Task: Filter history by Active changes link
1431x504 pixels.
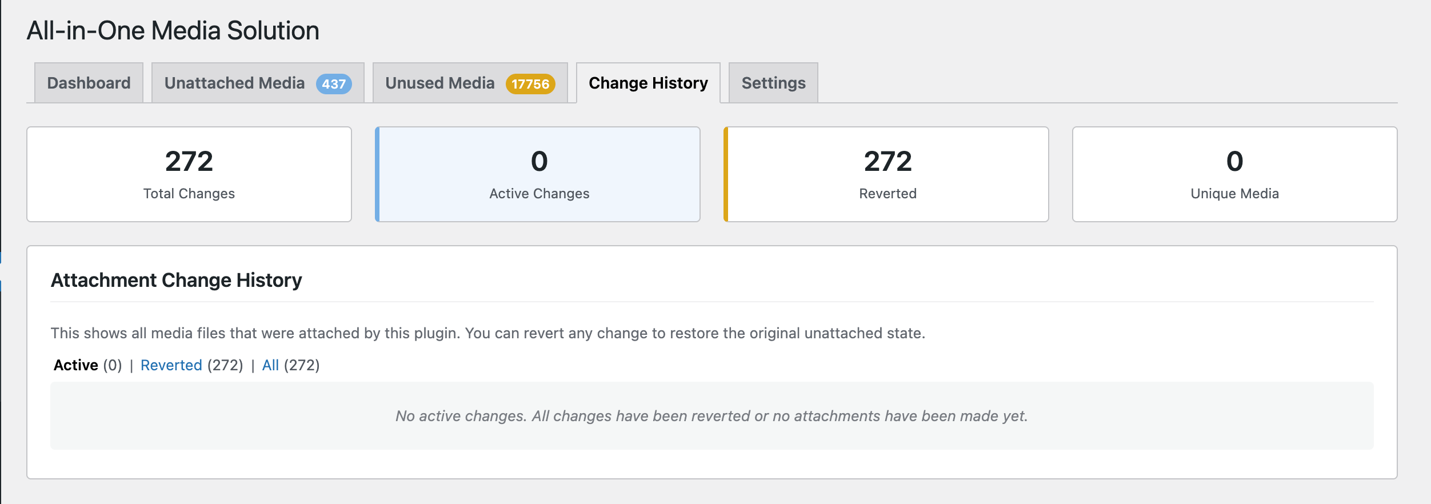Action: tap(76, 365)
